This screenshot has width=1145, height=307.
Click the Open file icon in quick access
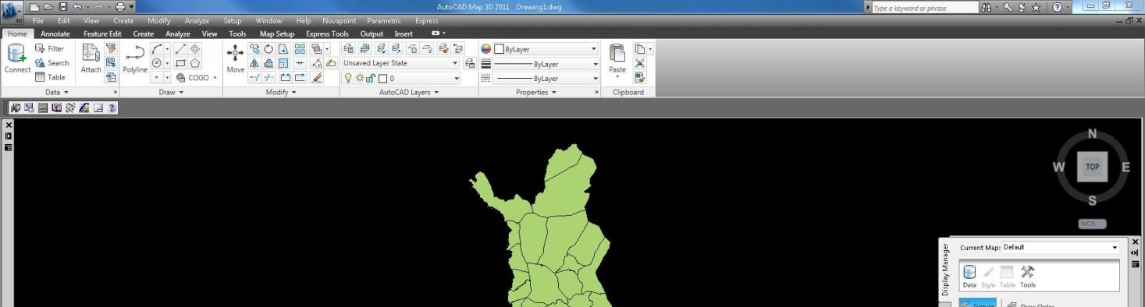click(x=49, y=7)
